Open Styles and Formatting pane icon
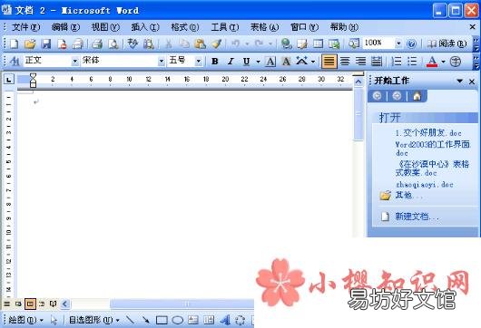Screen dimensions: 481x328 [x=15, y=62]
